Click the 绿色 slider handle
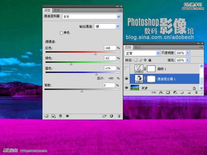Viewport: 207px width, 155px height. point(71,64)
